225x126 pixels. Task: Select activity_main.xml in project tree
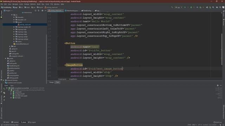tap(25, 24)
